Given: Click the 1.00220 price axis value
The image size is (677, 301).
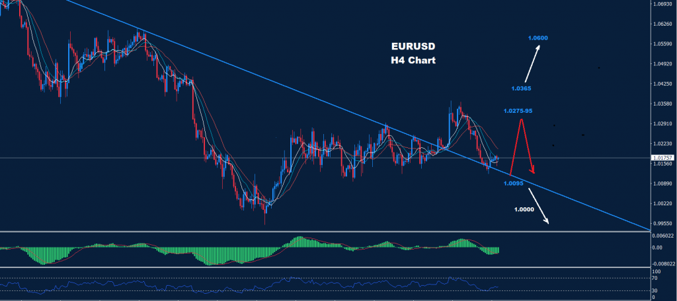Looking at the screenshot, I should coord(662,203).
